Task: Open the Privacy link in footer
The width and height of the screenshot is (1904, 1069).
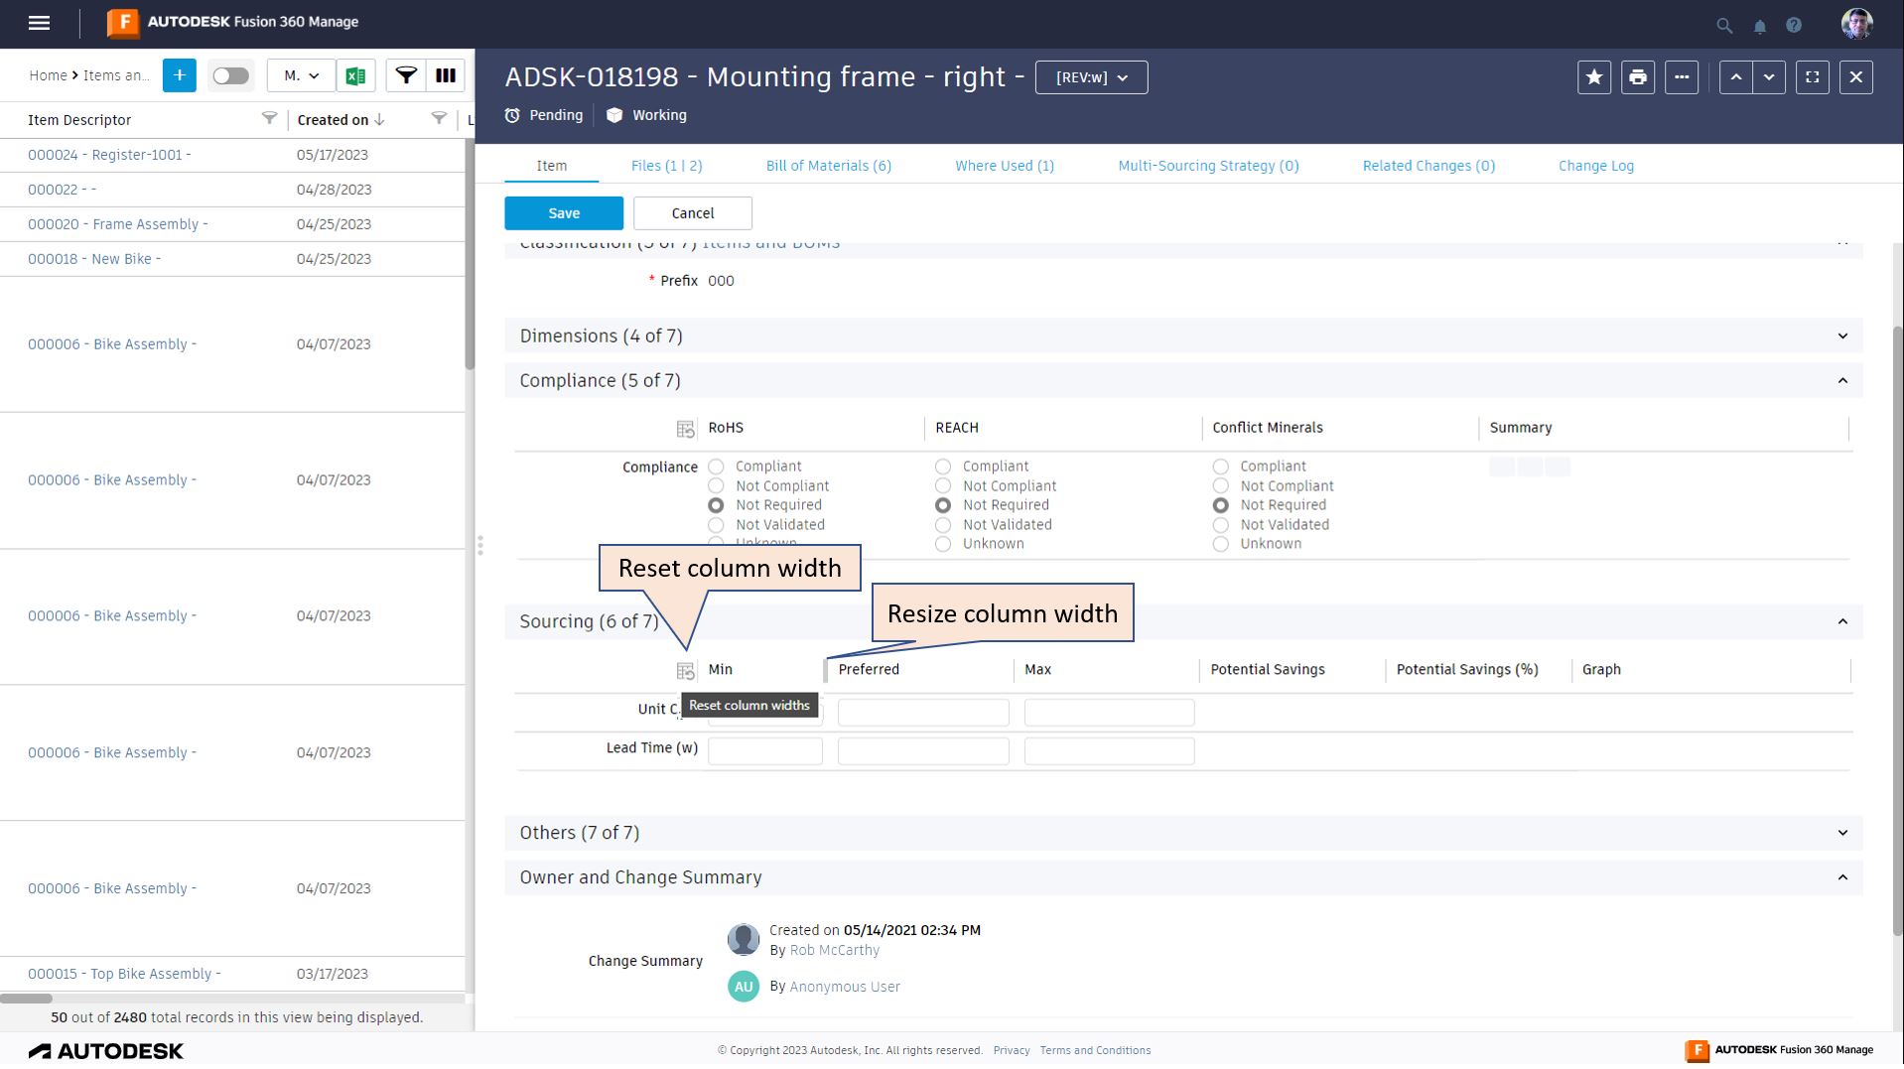Action: (1012, 1051)
